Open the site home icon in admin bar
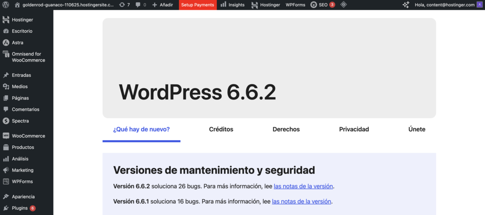 point(18,5)
